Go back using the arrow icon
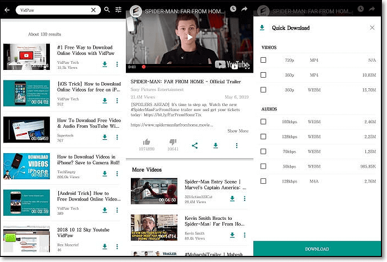 (x=7, y=10)
